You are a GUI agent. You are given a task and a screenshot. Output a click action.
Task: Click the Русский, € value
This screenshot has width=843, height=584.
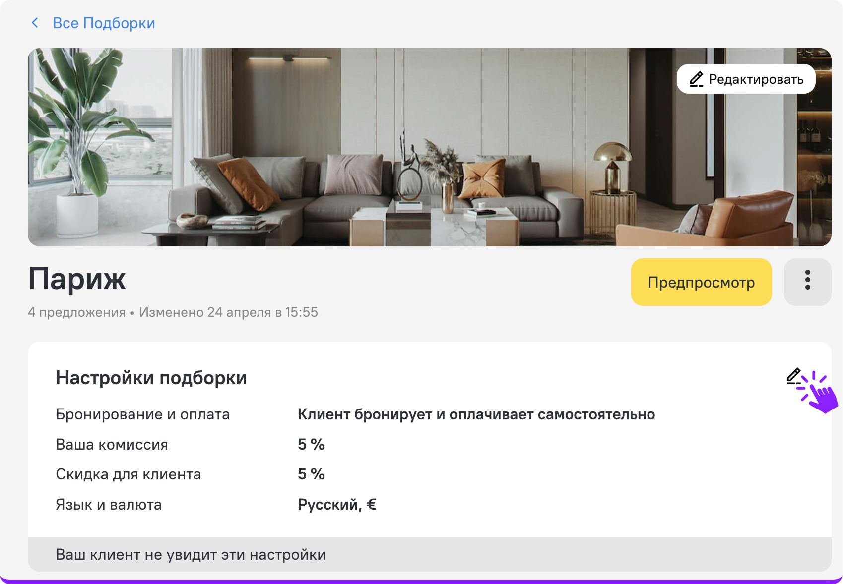tap(337, 505)
